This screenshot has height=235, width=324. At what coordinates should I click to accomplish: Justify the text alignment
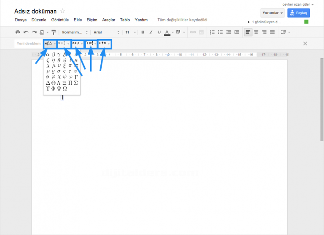coord(273,32)
